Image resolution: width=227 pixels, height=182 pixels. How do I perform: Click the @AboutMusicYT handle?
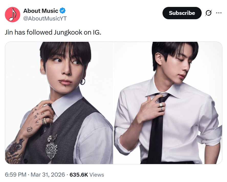pos(45,18)
